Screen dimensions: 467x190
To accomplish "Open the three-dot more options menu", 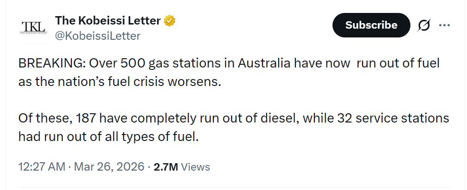I will point(444,25).
